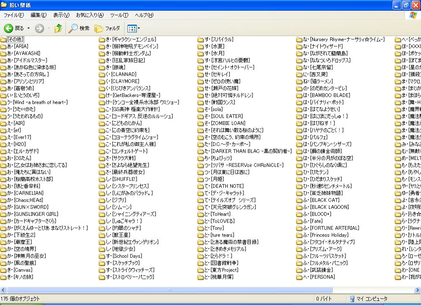
Task: Select folder icon of ふ・[BLACK LAGOON]
Action: pos(299,207)
